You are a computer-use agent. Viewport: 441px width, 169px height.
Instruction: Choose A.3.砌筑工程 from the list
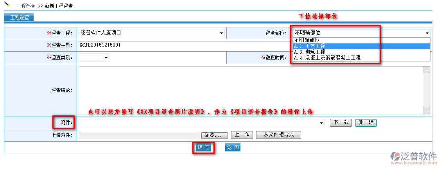coord(361,52)
